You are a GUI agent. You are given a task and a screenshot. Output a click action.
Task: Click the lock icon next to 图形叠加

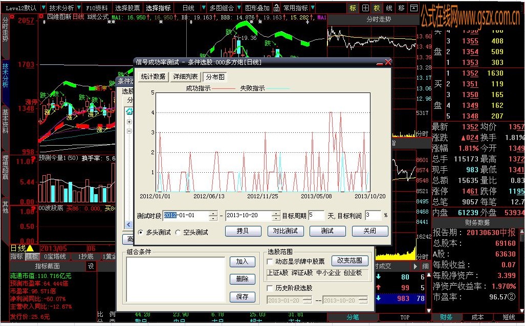click(x=276, y=8)
